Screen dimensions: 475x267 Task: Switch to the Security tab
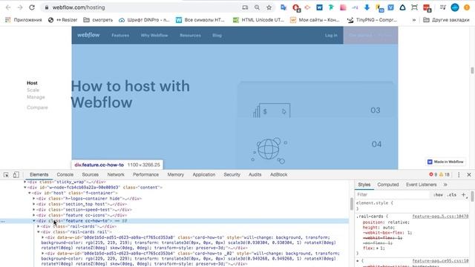point(232,175)
